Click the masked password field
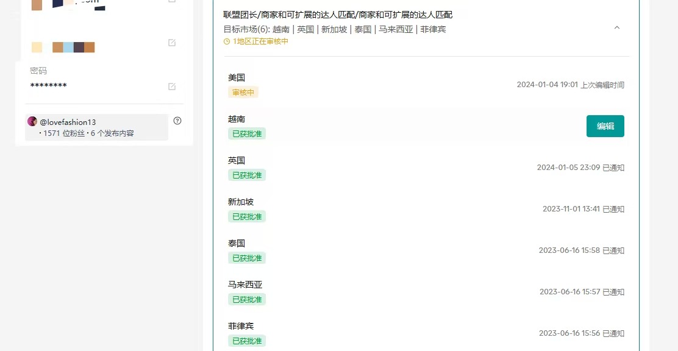Viewport: 678px width, 351px height. point(48,86)
